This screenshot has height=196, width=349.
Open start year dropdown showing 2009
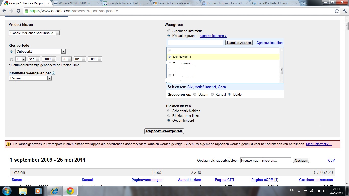click(49, 59)
